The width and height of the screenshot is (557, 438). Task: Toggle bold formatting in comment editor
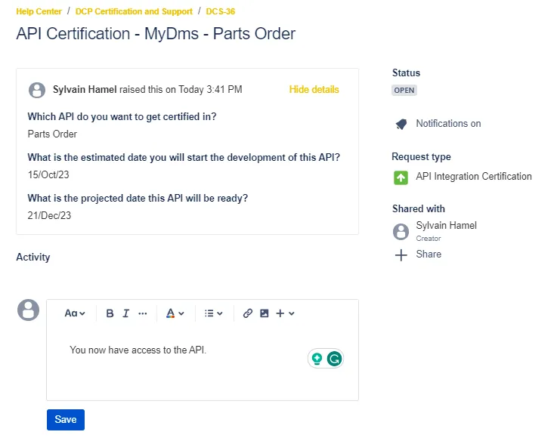[x=110, y=313]
